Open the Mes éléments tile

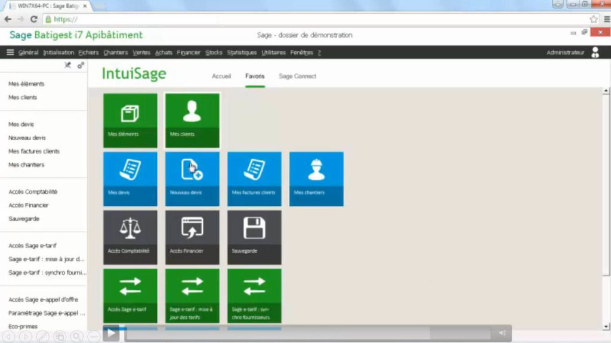(130, 120)
